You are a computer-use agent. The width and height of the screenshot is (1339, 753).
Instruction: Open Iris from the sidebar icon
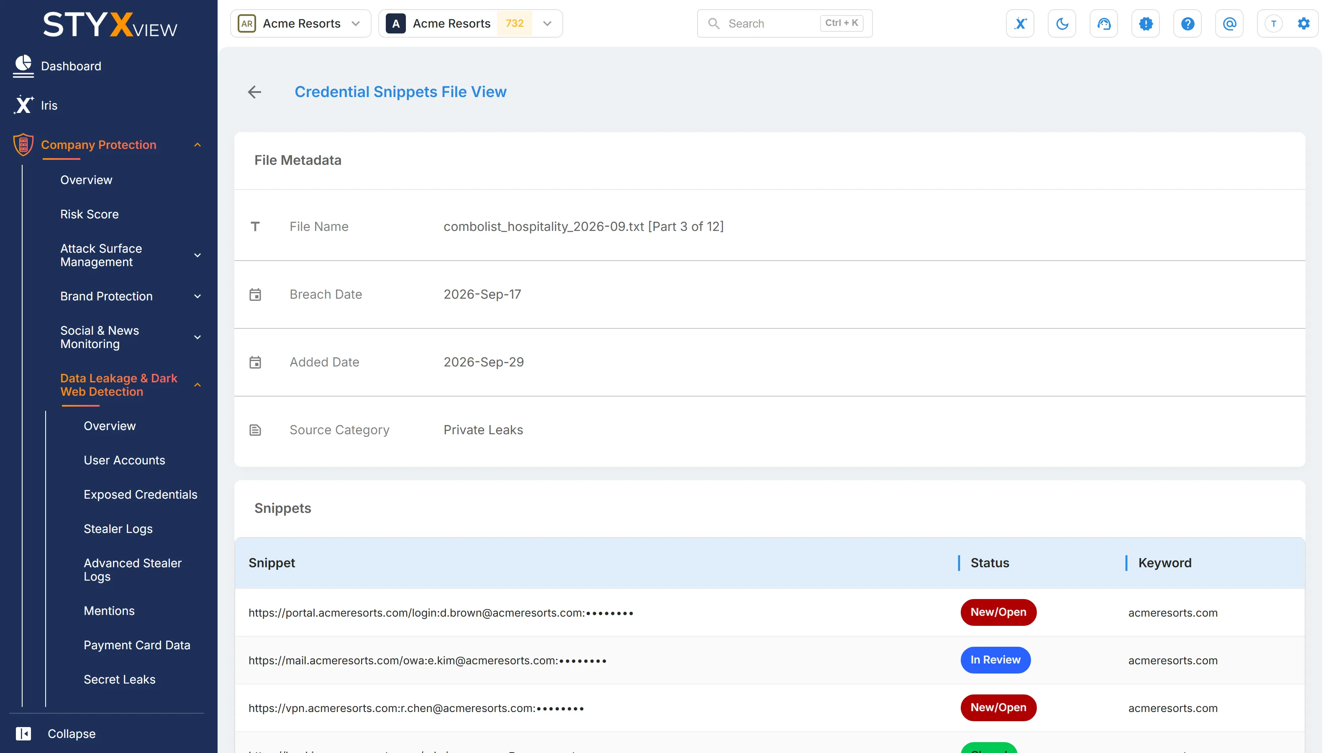23,105
